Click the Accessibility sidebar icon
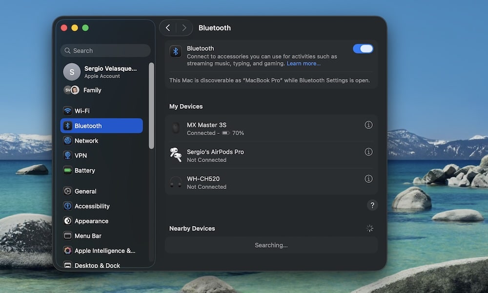This screenshot has width=488, height=293. tap(68, 206)
